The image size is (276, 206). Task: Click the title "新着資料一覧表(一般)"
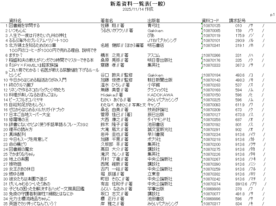coord(138,4)
